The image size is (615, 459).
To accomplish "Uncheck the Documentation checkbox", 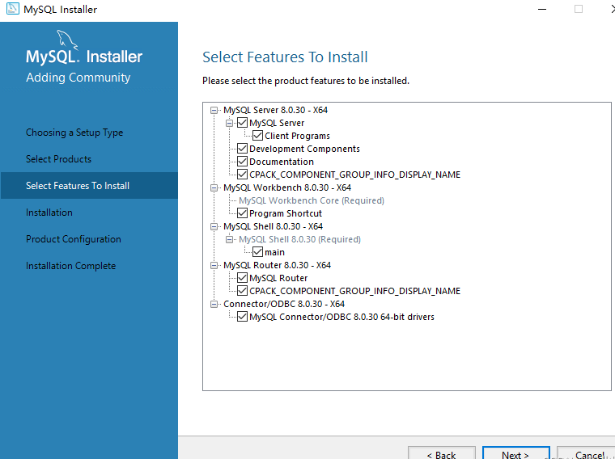I will click(242, 162).
